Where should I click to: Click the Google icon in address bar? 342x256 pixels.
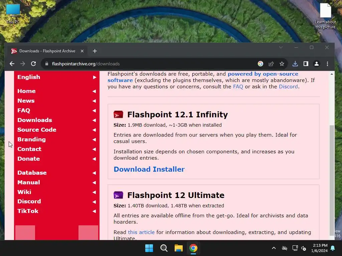click(x=261, y=64)
